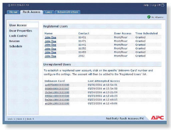Open John Doe with contact 11252
Viewport: 171px width, 130px height.
(x=50, y=49)
